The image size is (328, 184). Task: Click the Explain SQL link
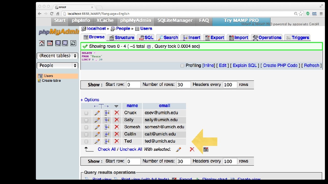coord(245,65)
